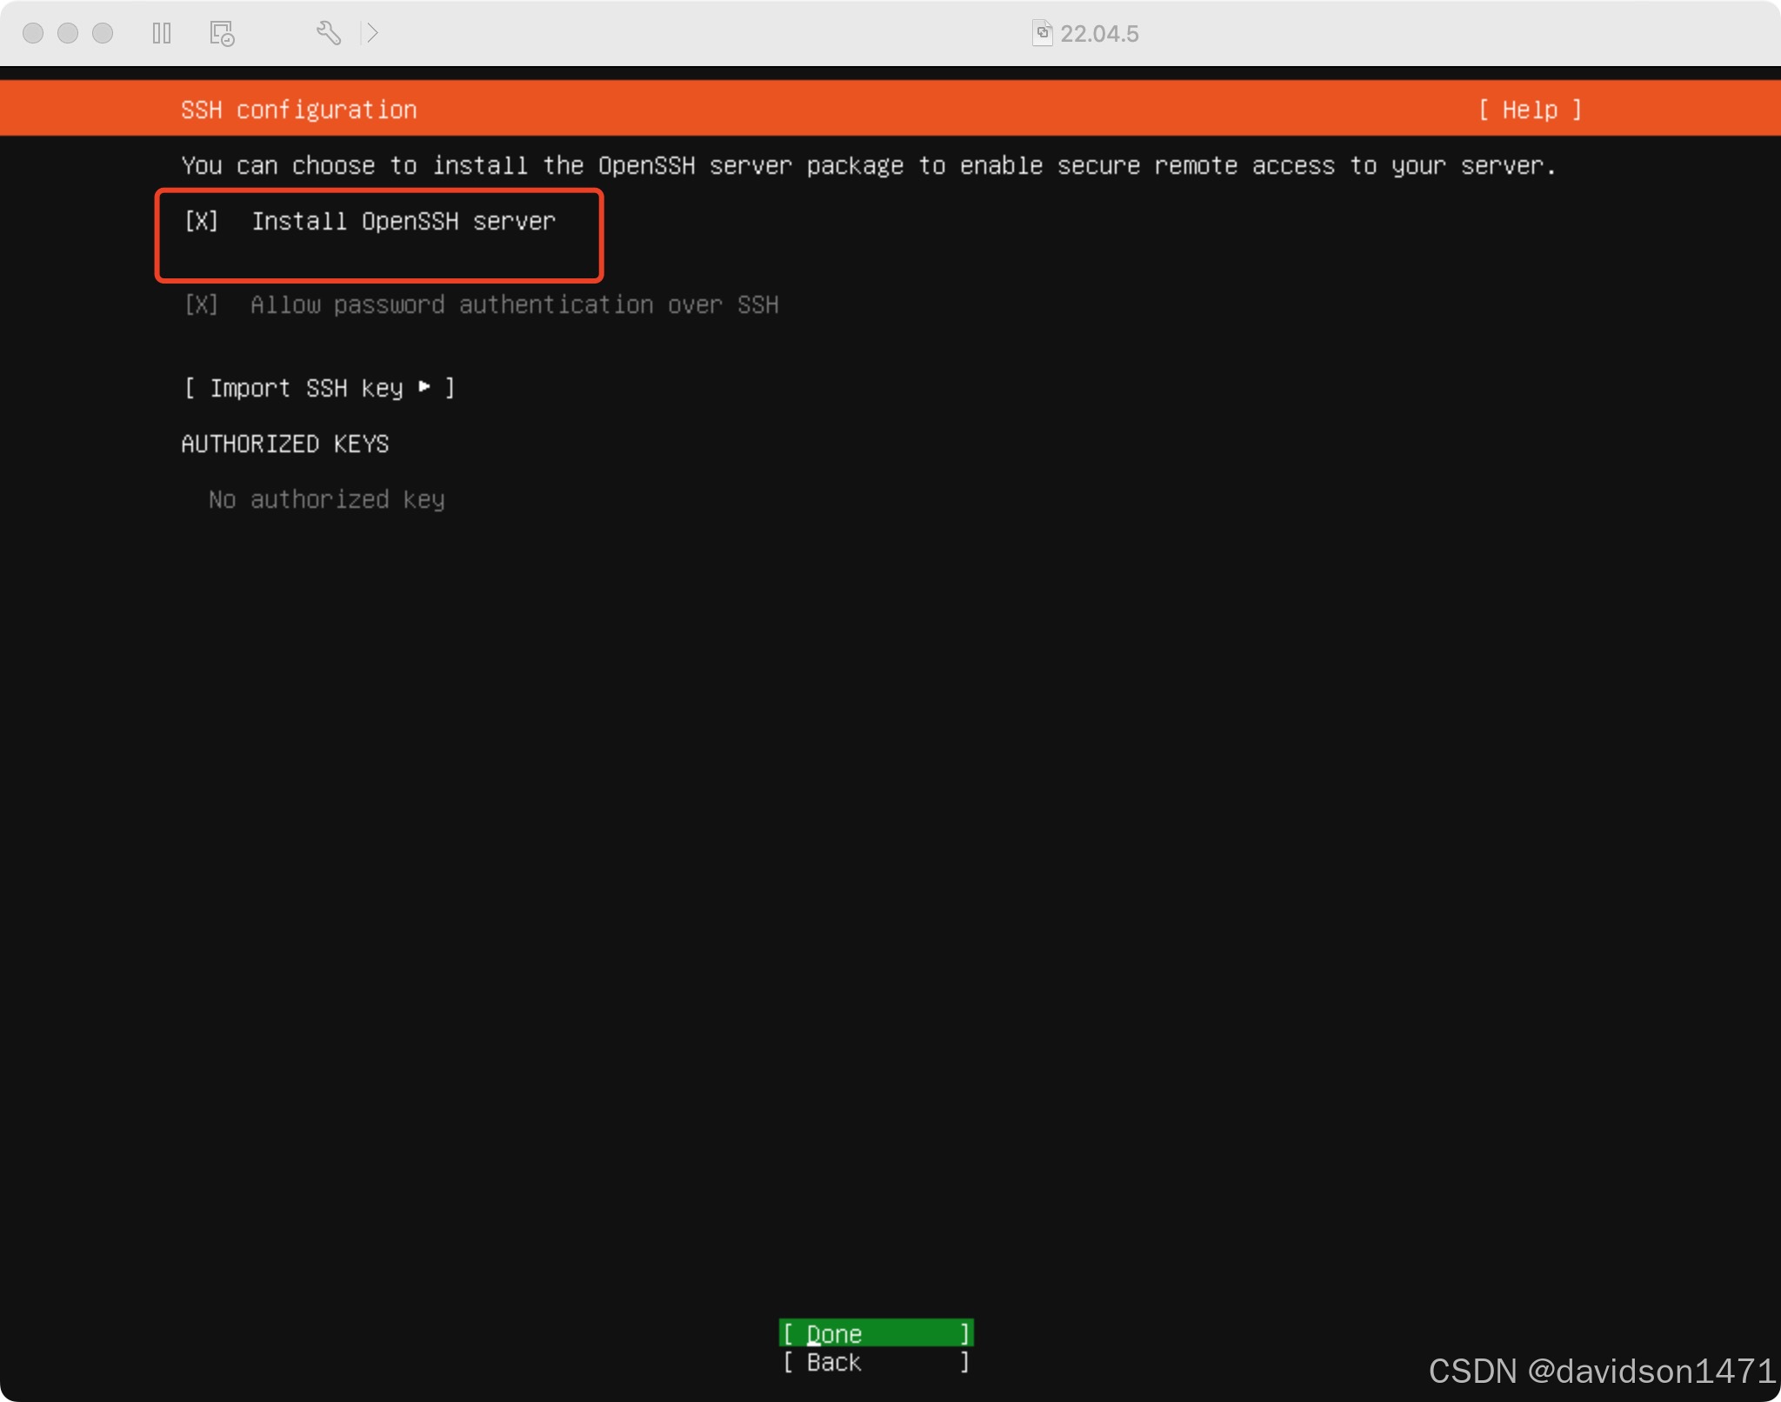The width and height of the screenshot is (1781, 1402).
Task: Open the wrench settings icon
Action: coord(328,33)
